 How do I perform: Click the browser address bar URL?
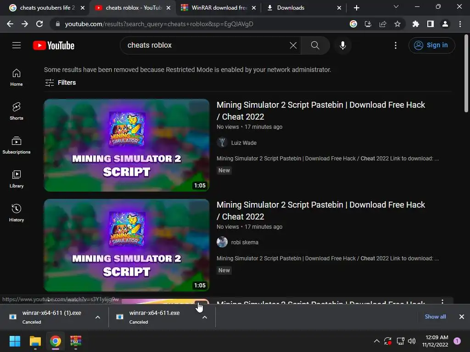(x=159, y=24)
